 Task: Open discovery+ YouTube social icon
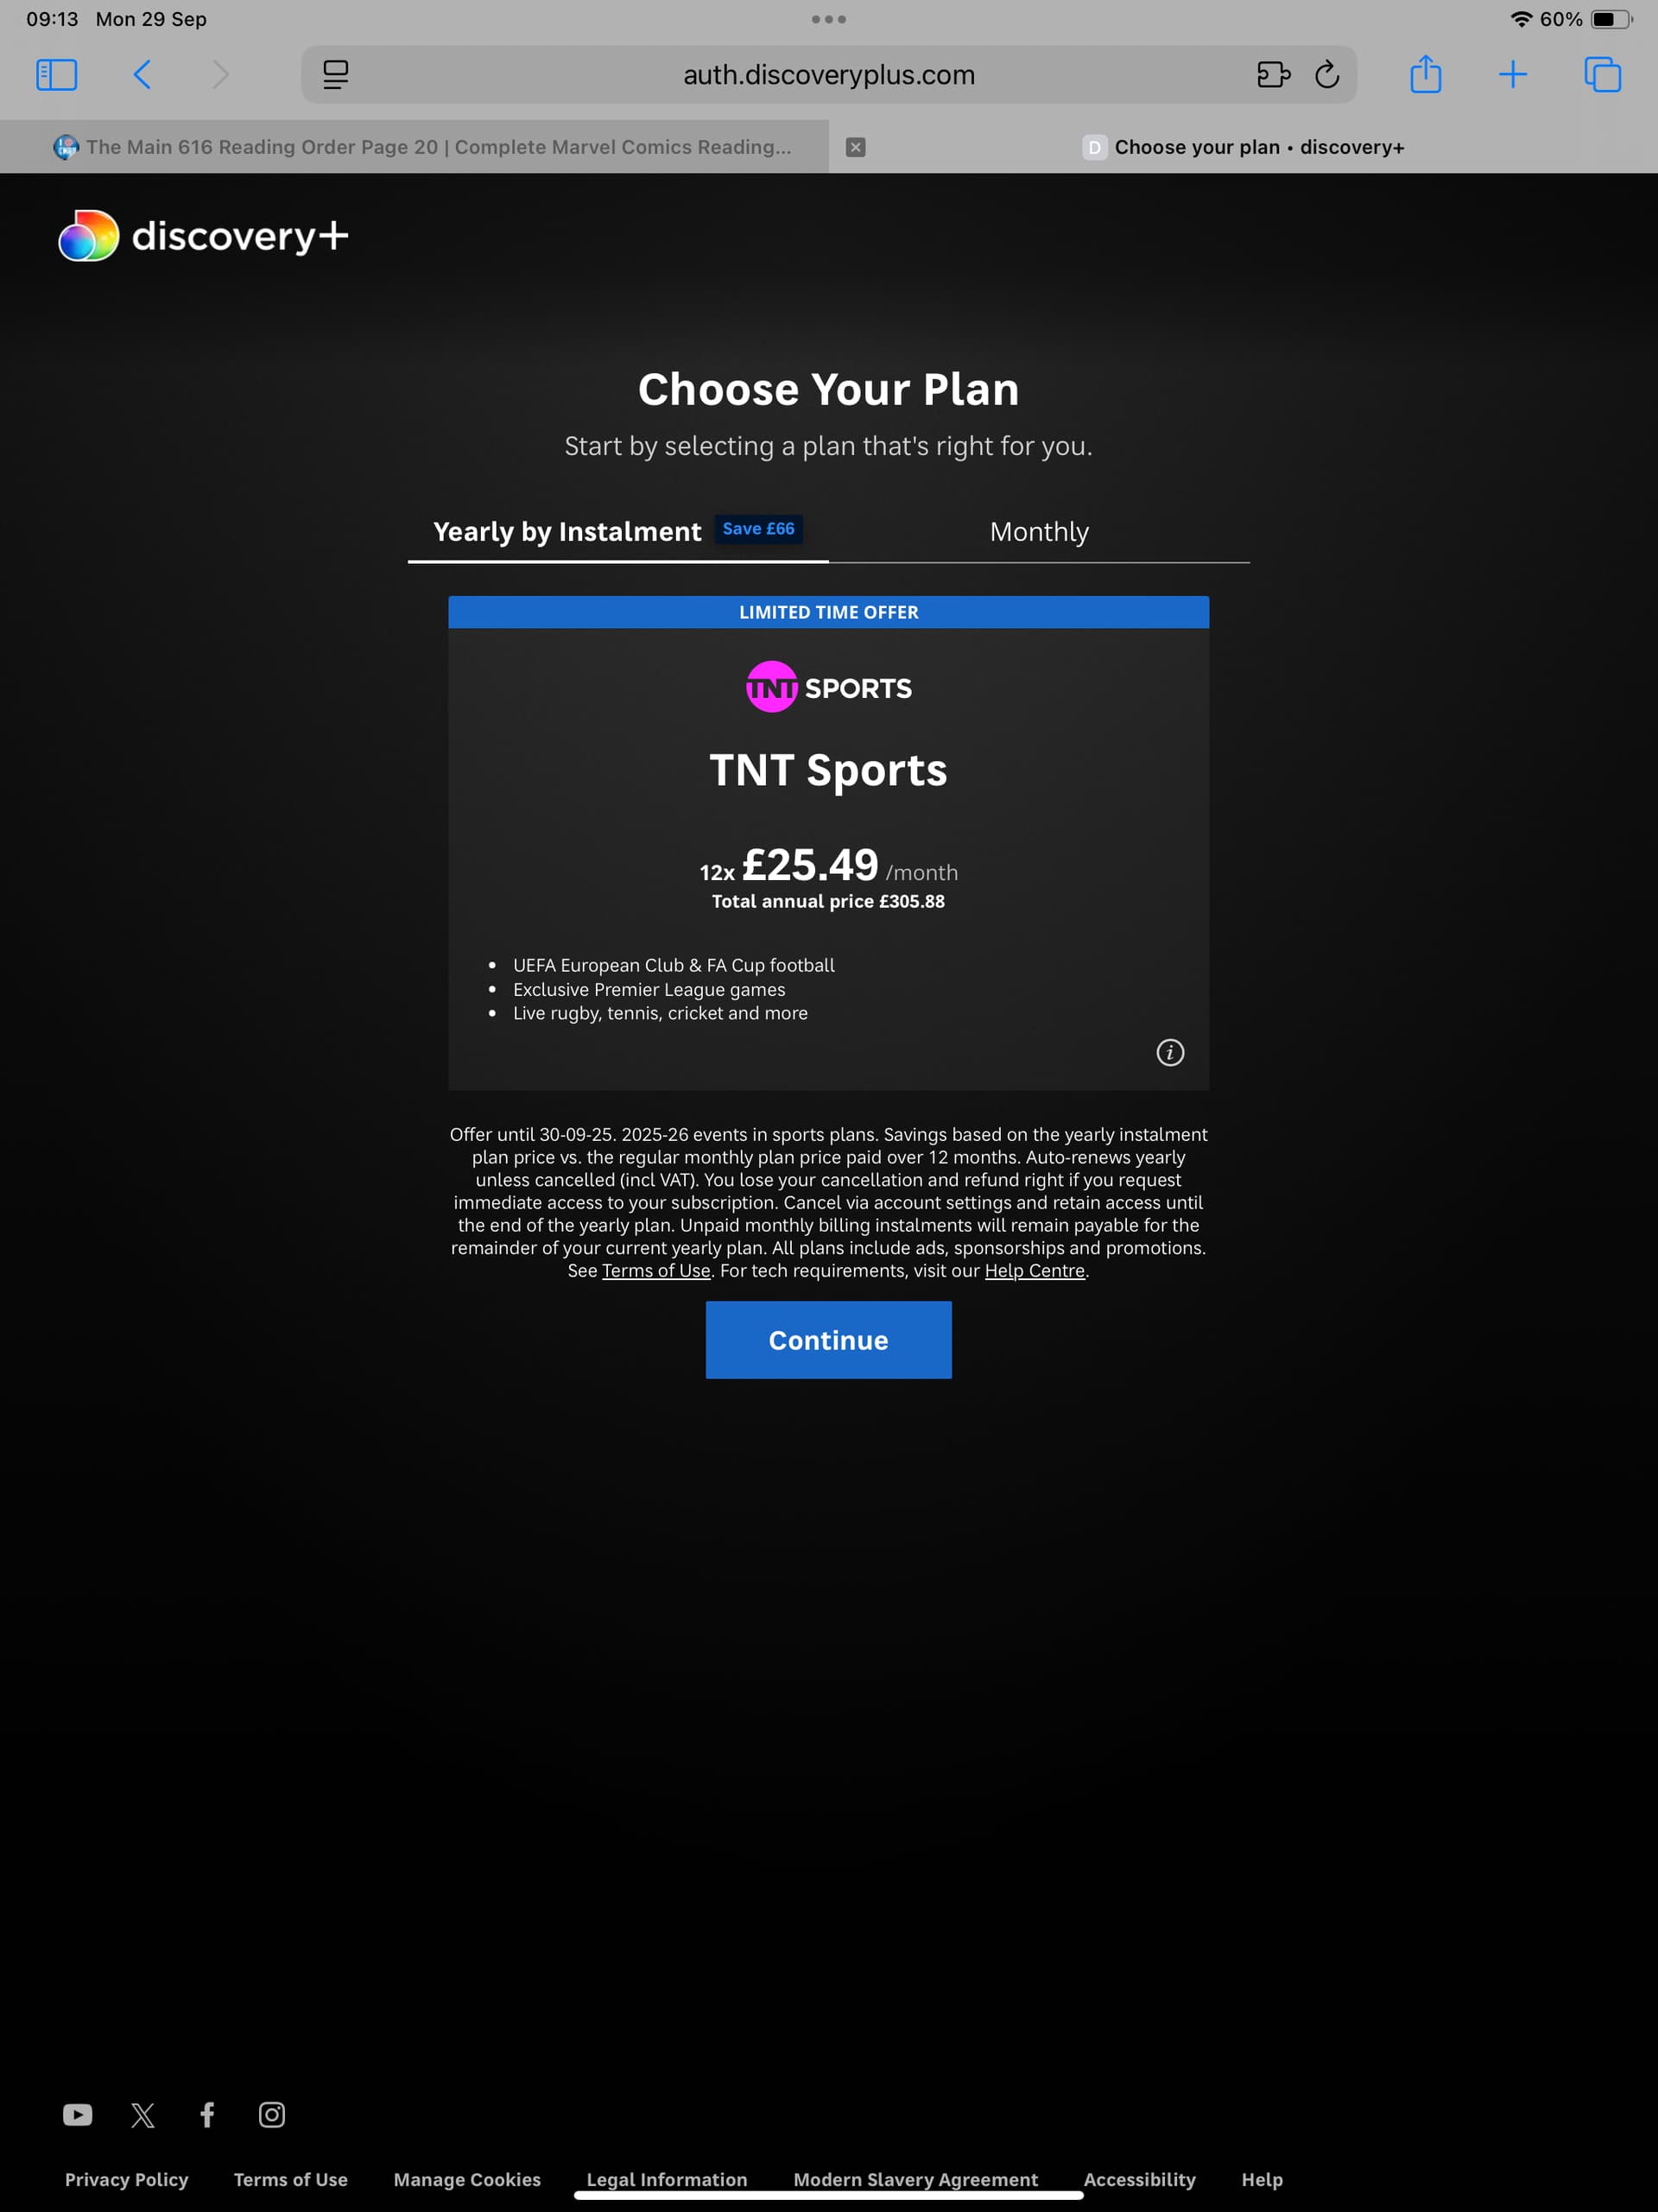78,2114
